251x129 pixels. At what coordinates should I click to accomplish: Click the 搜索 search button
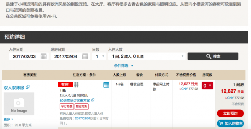213,56
